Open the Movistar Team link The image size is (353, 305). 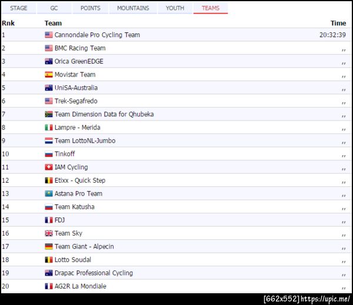point(75,75)
